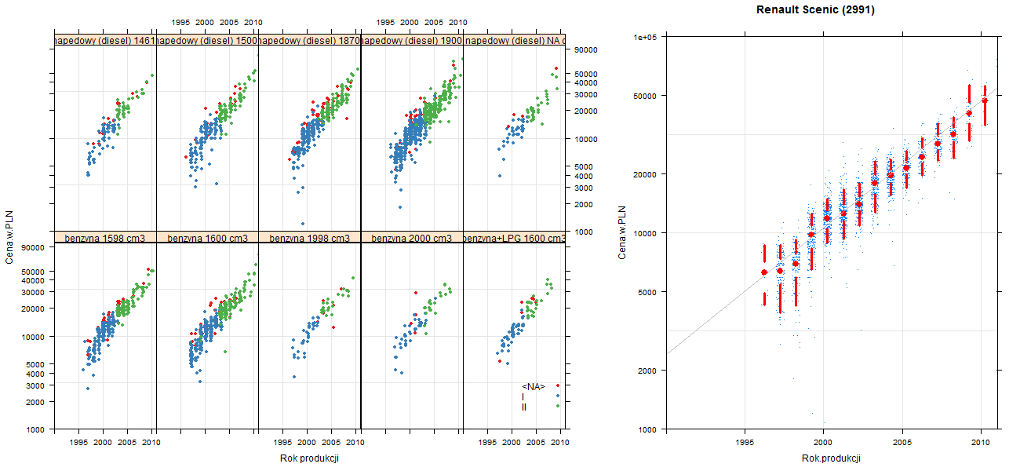Click the "2010" x-axis tick on Renault Scenic chart
The image size is (1020, 471).
tap(982, 443)
